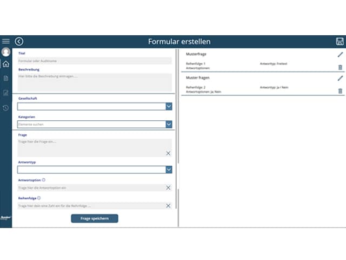Open the history icon in the sidebar

tap(6, 108)
